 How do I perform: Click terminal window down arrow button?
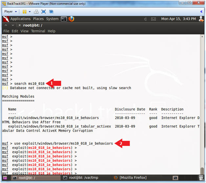(x=13, y=25)
